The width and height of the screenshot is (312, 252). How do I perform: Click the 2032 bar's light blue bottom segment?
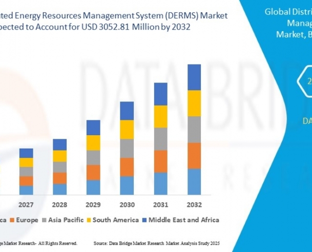(x=194, y=182)
